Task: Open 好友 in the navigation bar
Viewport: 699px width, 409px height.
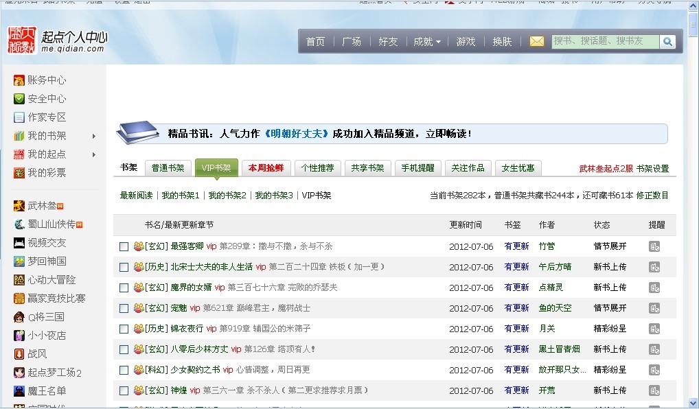Action: tap(388, 41)
